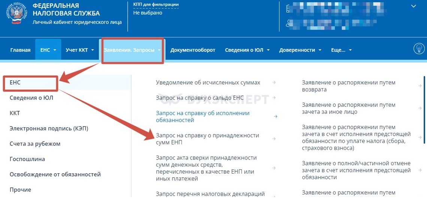
Task: Click the vertical scrollbar of the menu panel
Action: pos(424,110)
